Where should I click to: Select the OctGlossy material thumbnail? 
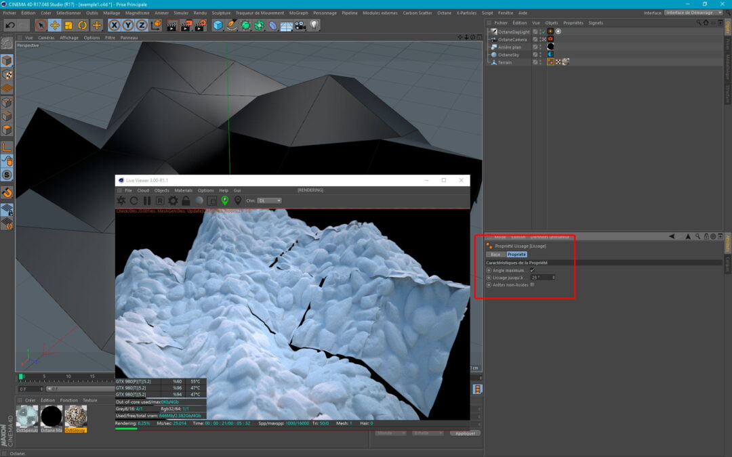point(76,416)
